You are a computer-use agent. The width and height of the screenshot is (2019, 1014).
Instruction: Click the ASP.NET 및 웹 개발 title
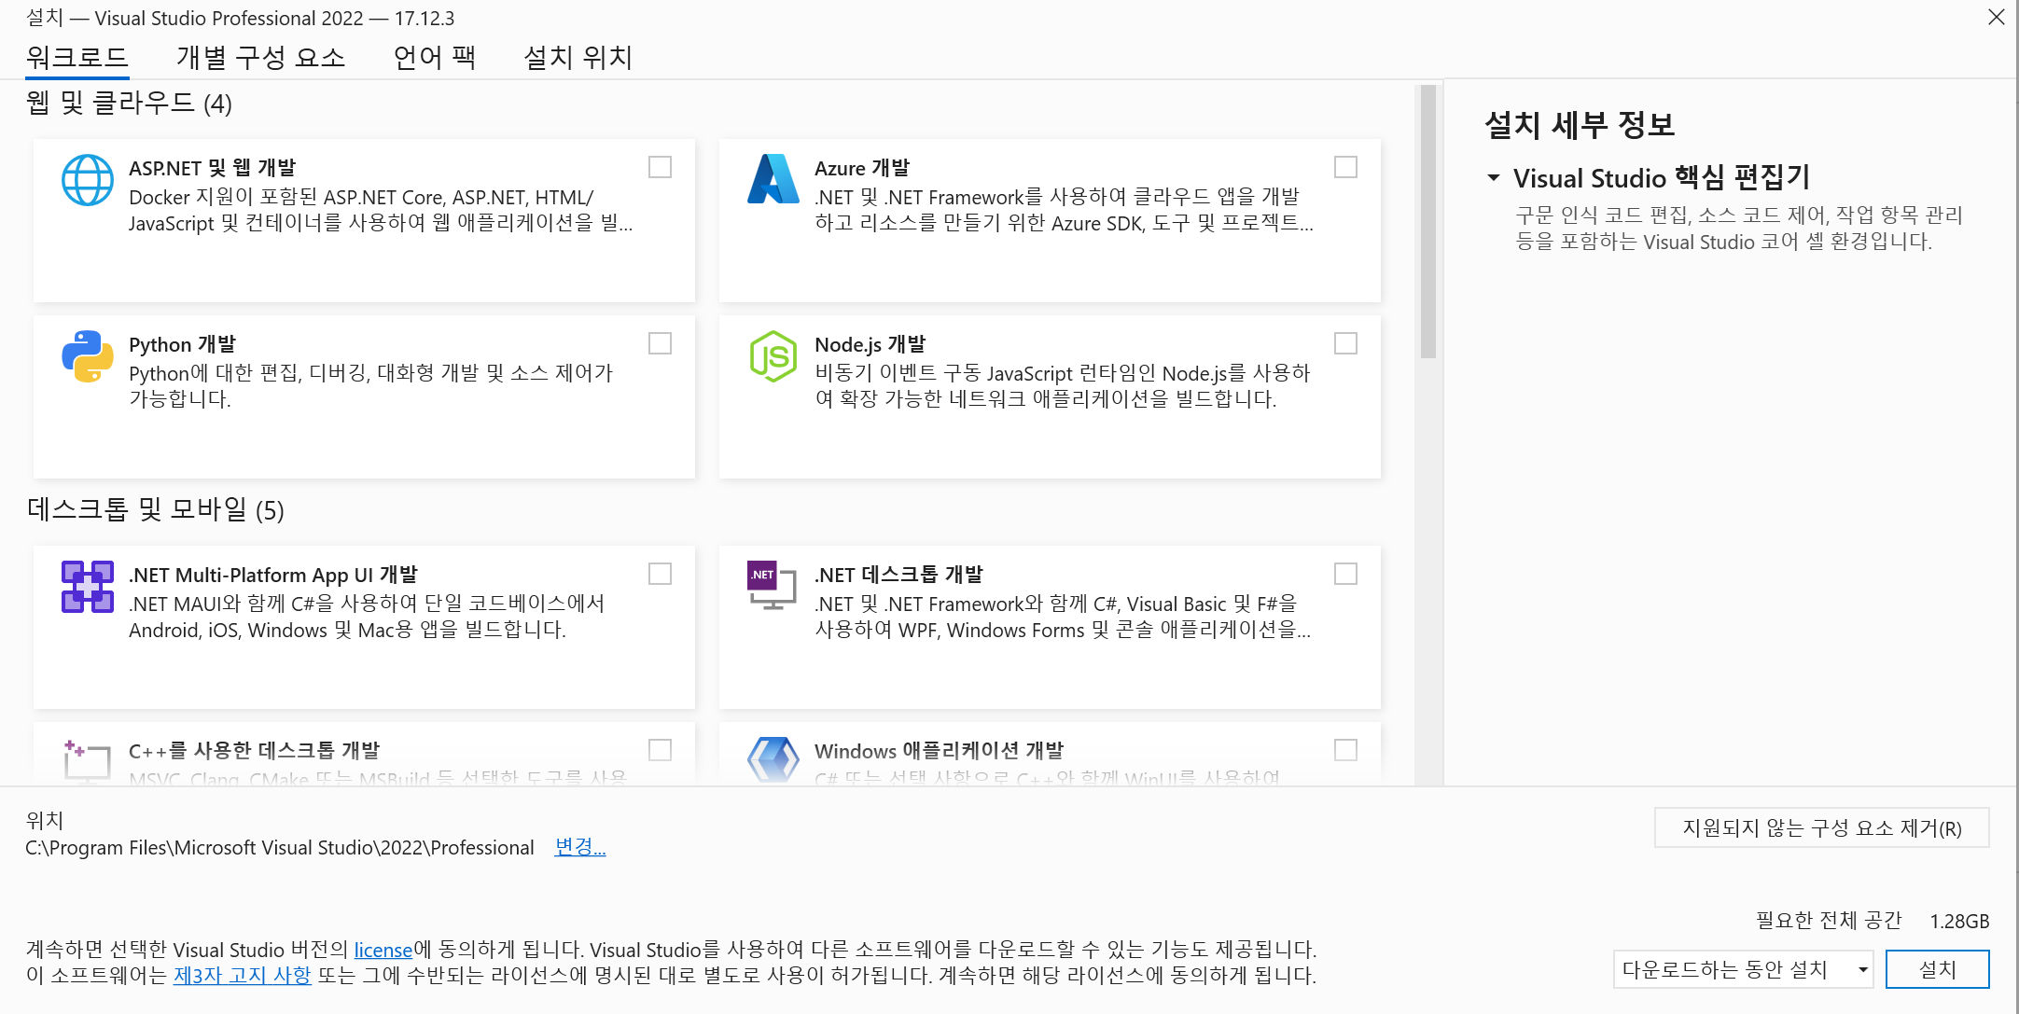coord(213,168)
